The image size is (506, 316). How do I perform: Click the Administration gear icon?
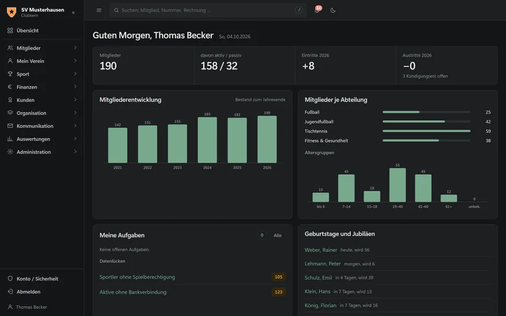10,152
